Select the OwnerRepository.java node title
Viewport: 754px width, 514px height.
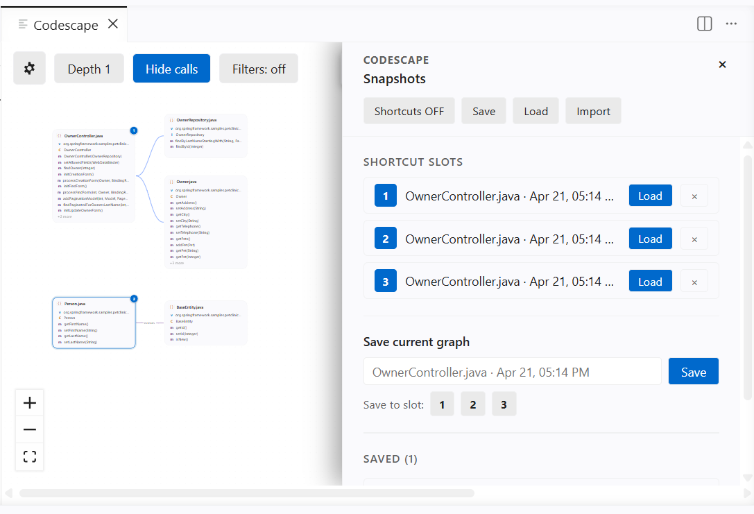pos(196,120)
